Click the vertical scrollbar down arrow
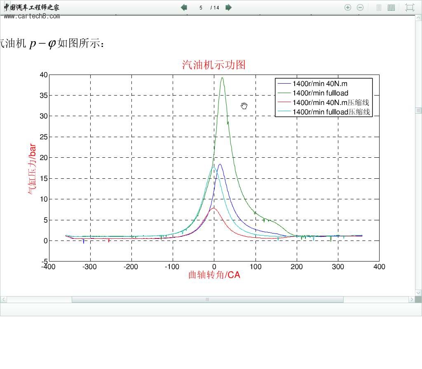The image size is (422, 369). click(418, 292)
